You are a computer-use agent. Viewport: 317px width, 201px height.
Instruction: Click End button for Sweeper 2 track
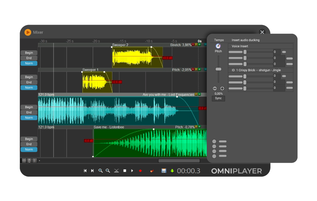[x=29, y=58]
